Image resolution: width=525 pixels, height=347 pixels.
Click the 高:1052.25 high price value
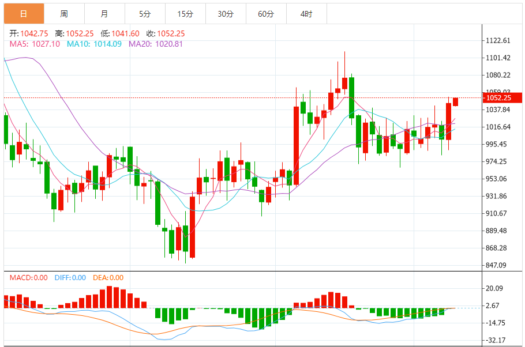pos(74,33)
